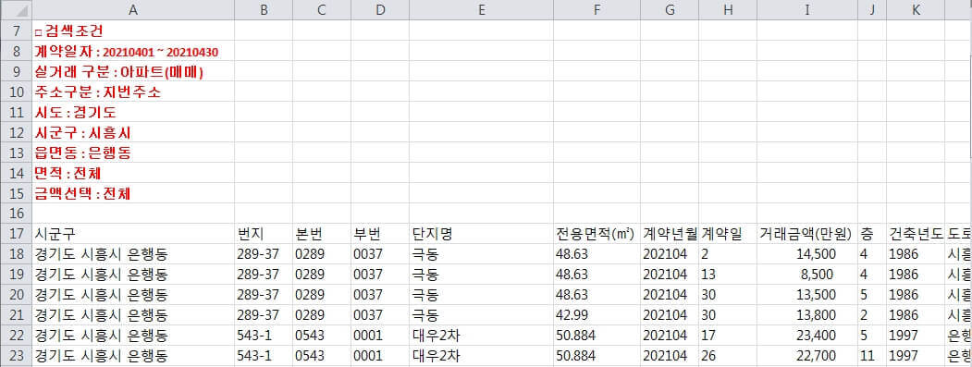Click the price cell '8,500'
972x367 pixels.
[x=807, y=274]
